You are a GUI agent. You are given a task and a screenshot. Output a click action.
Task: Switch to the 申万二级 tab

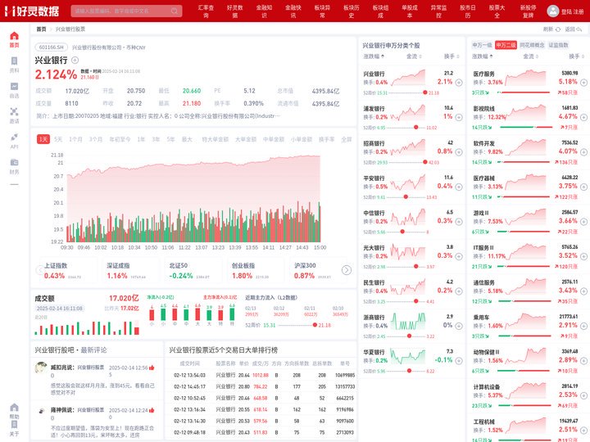(x=506, y=45)
